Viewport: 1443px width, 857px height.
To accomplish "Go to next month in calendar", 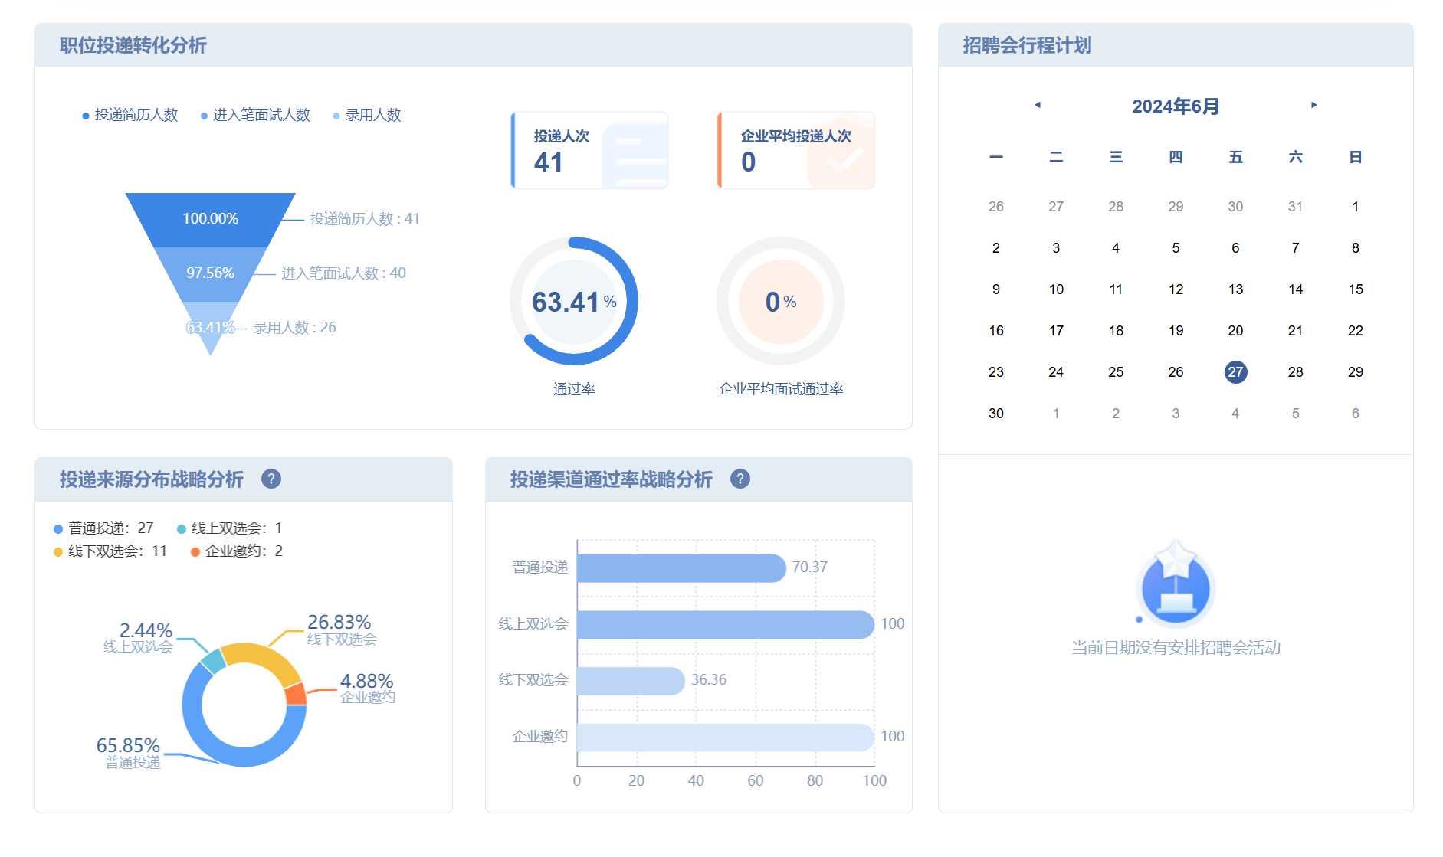I will coord(1313,105).
